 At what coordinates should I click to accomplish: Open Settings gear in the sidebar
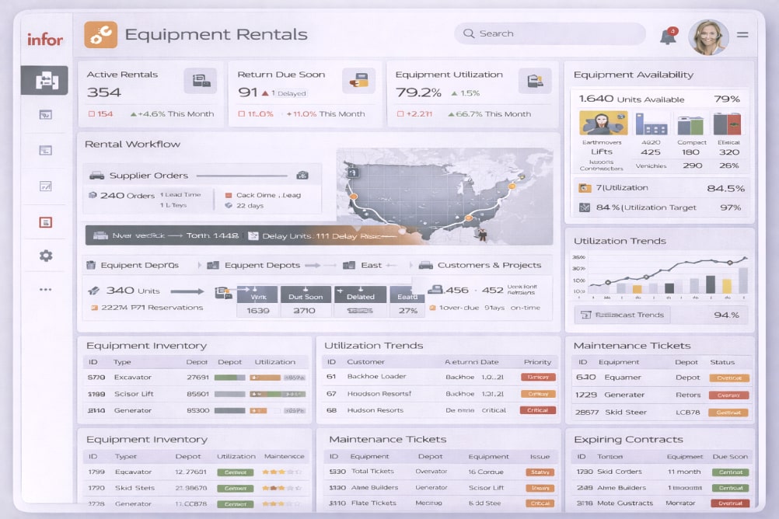pos(46,256)
